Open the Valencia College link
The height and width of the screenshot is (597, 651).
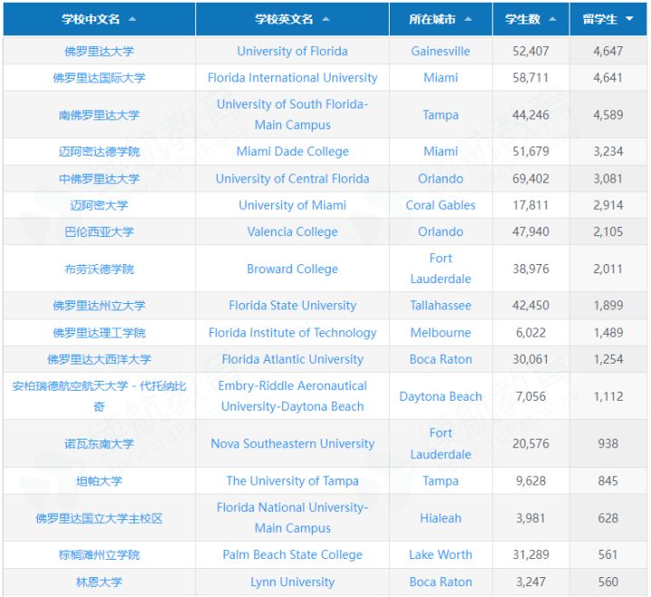(x=292, y=232)
